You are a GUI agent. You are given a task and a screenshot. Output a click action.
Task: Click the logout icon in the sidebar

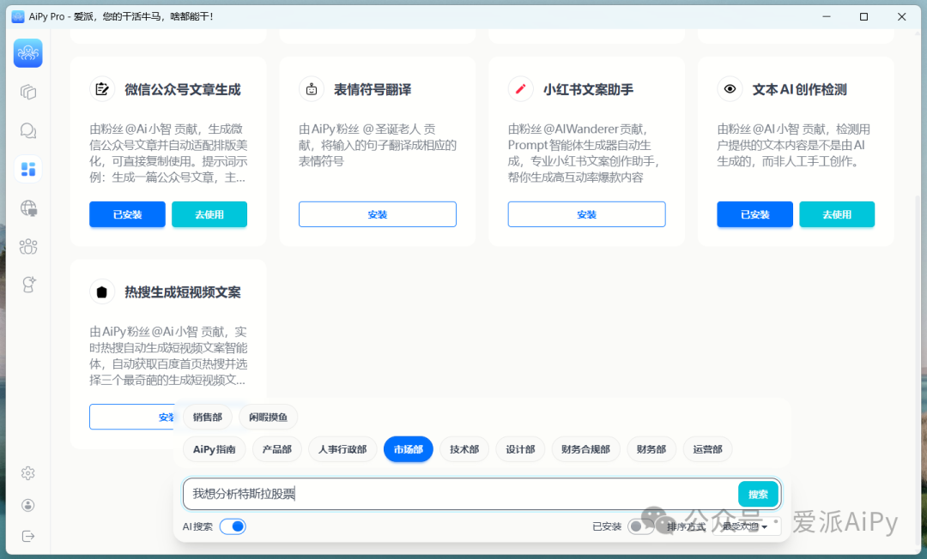pos(27,536)
